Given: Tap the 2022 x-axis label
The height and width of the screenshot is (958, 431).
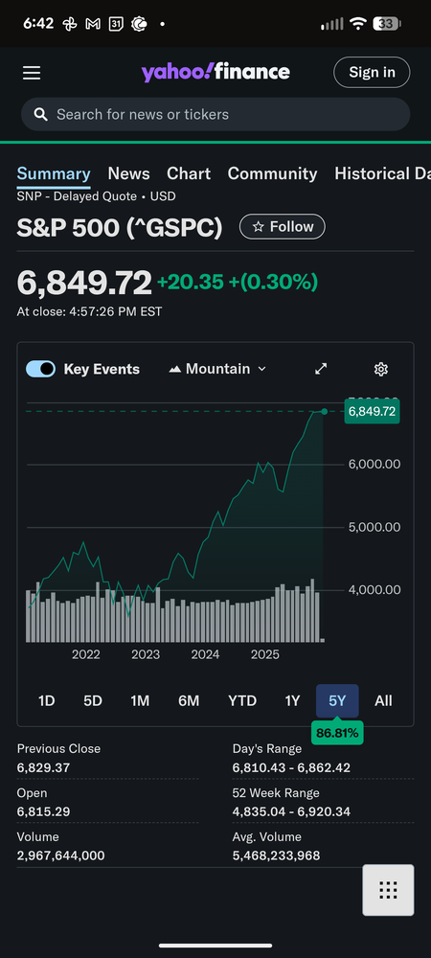Looking at the screenshot, I should [x=86, y=655].
